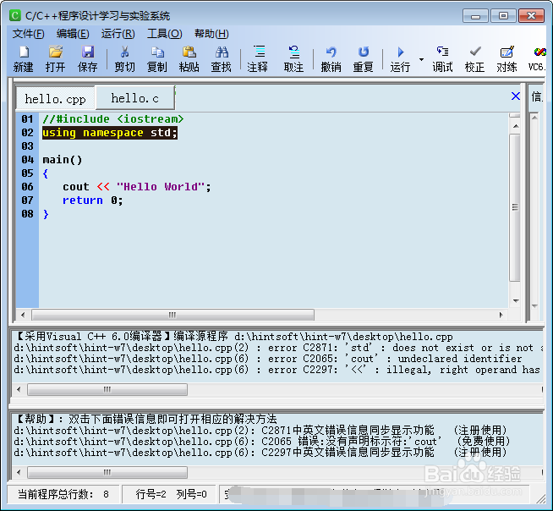Open the 运行(R) menu
The width and height of the screenshot is (553, 511).
(x=118, y=34)
